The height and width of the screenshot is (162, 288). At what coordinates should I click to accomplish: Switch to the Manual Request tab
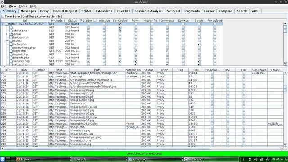[65, 11]
